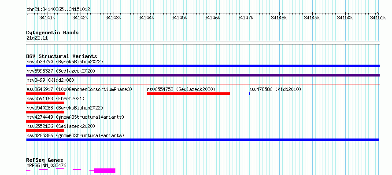Open the nsv4274449 (gnomADStructuralVariants) label
This screenshot has width=392, height=175.
click(x=75, y=117)
